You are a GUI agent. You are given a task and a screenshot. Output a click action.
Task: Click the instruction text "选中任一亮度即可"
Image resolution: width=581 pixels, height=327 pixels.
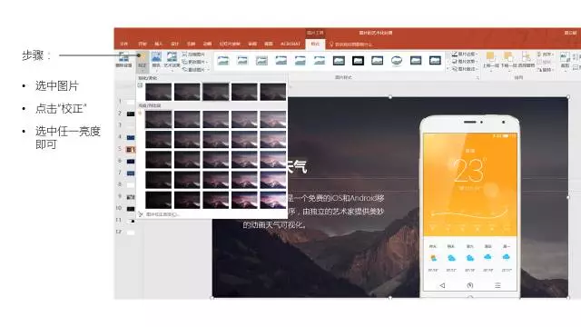(68, 137)
